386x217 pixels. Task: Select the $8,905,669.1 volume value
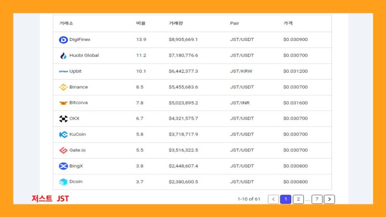pyautogui.click(x=183, y=40)
